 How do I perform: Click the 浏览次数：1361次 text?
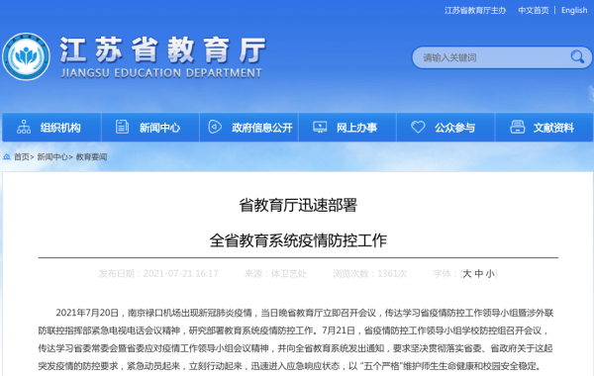[369, 273]
